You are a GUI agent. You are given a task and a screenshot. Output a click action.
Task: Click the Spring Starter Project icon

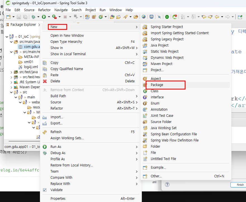click(145, 27)
